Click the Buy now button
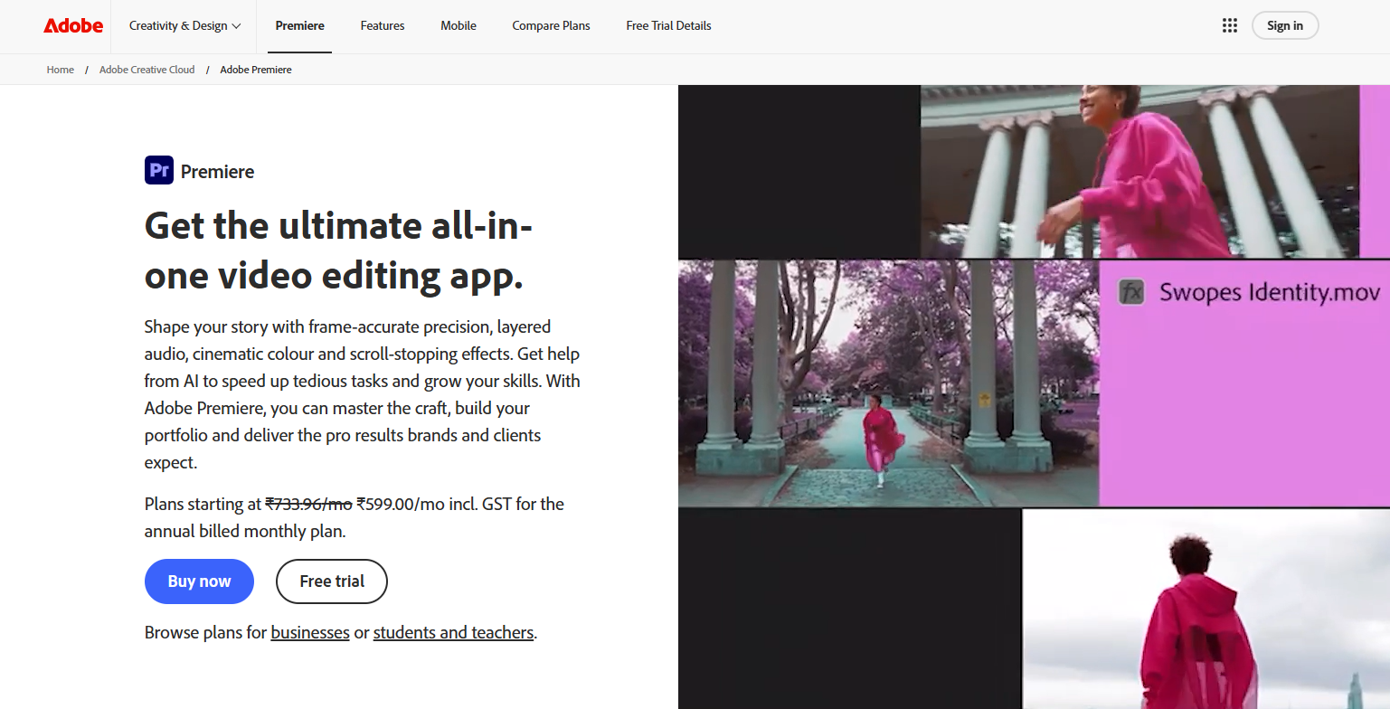 (199, 581)
